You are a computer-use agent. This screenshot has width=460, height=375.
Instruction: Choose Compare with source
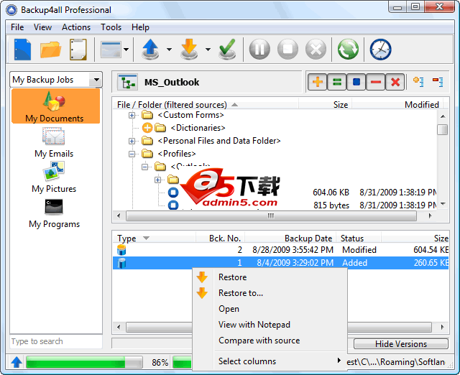(270, 341)
